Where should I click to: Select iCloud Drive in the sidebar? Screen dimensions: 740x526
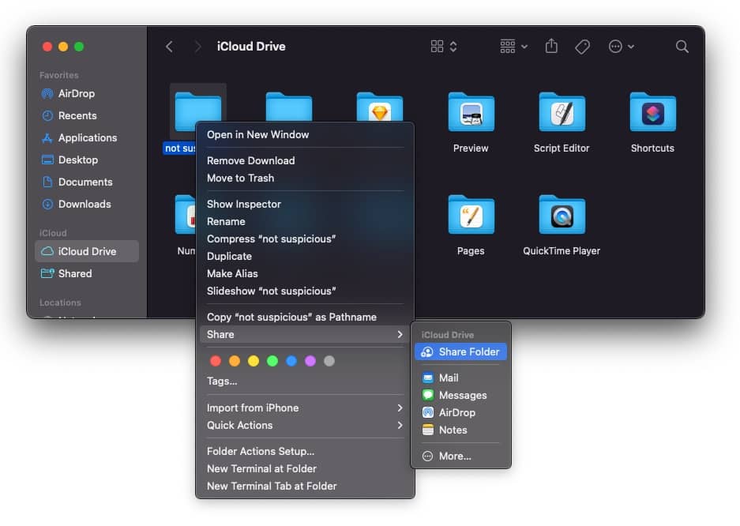(87, 251)
